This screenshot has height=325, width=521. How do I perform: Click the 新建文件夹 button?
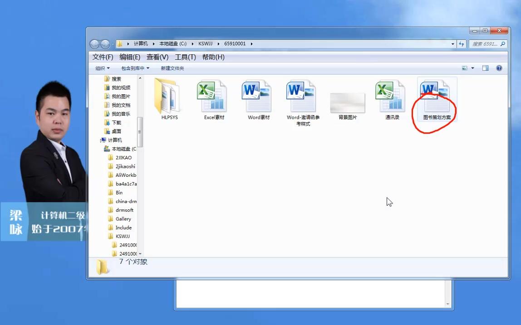tap(173, 68)
